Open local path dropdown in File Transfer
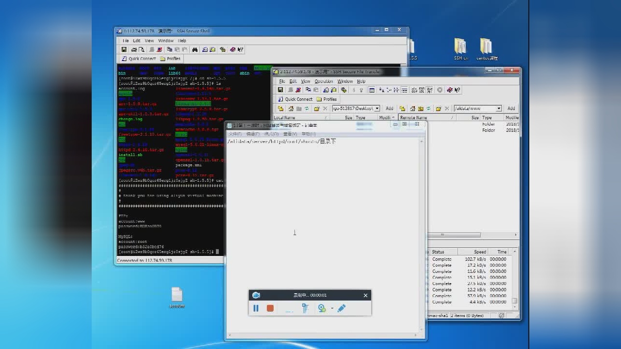 (377, 109)
